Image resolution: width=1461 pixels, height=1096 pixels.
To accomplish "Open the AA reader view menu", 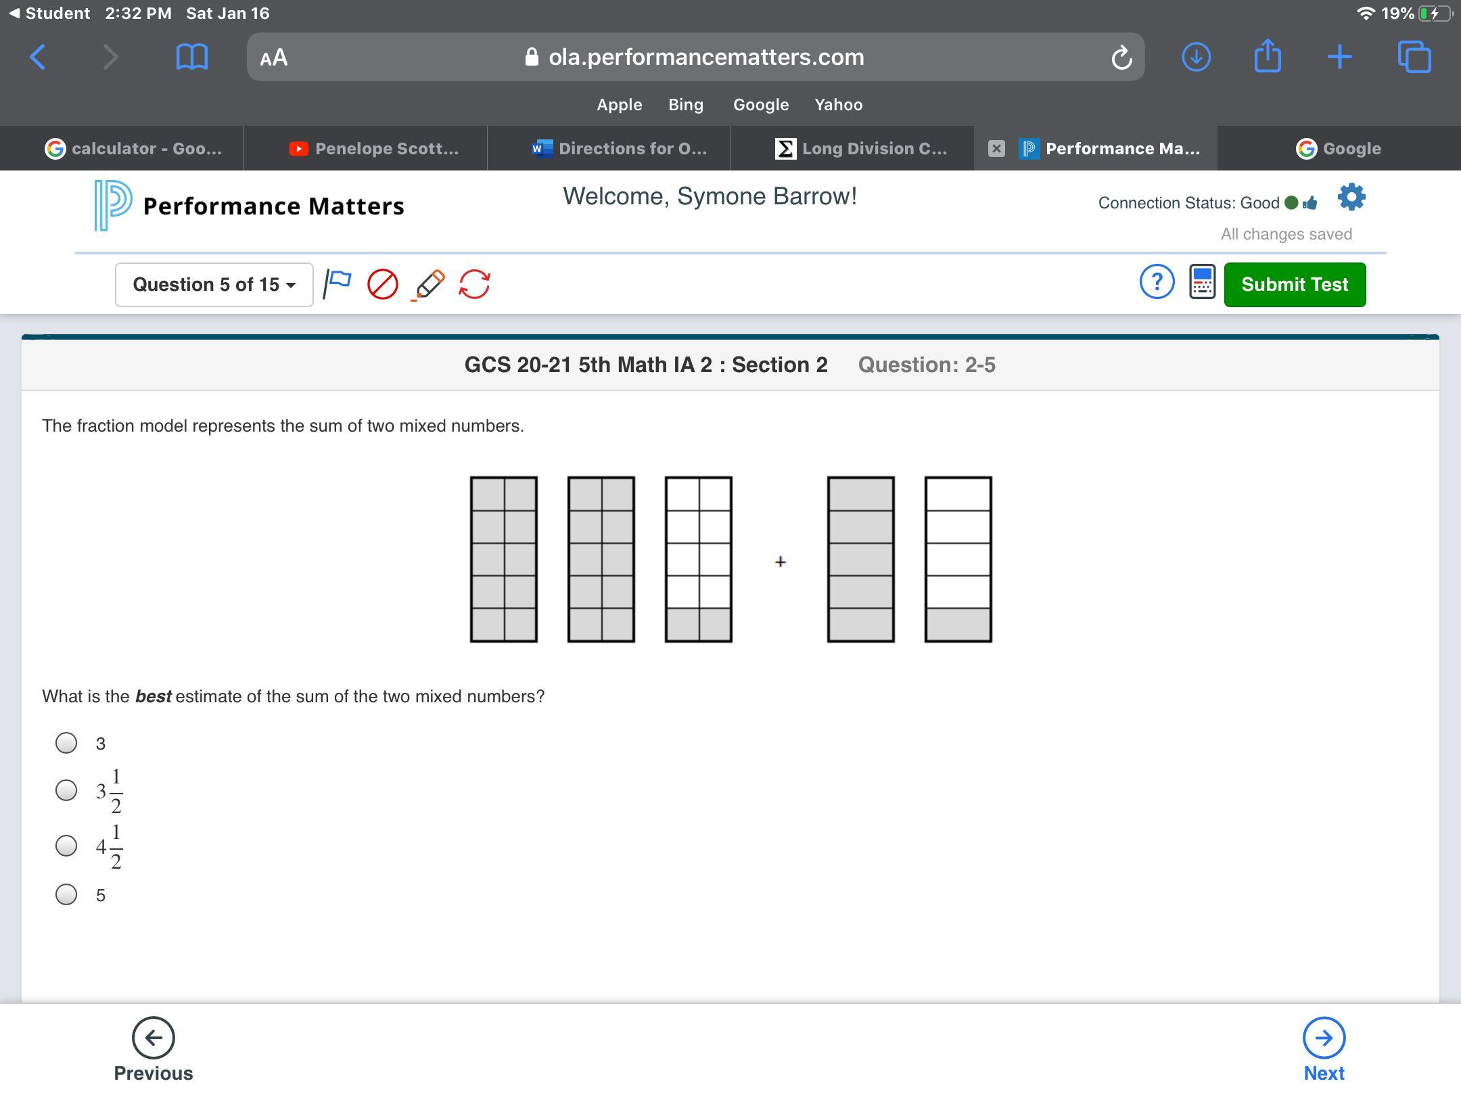I will pyautogui.click(x=274, y=58).
